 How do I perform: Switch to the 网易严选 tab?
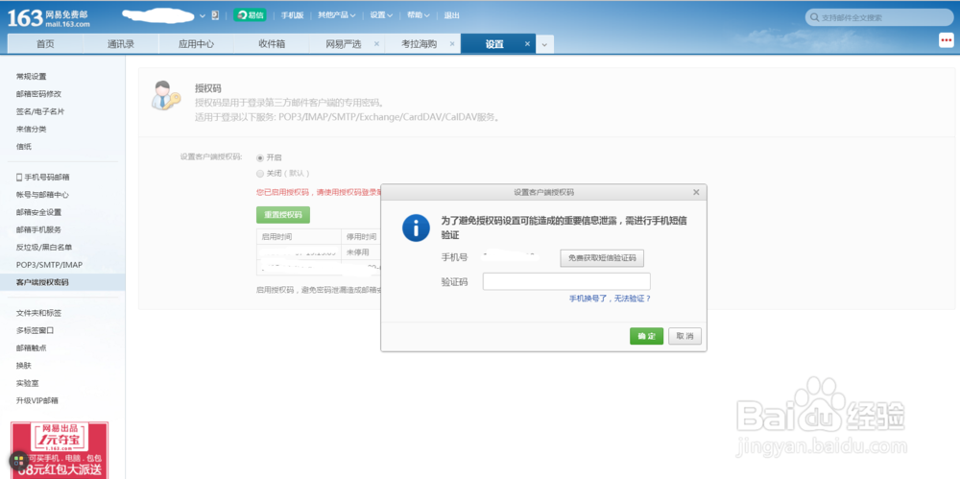343,44
